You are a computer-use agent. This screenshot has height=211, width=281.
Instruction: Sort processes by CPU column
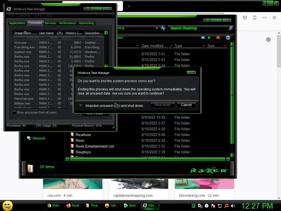(60, 33)
